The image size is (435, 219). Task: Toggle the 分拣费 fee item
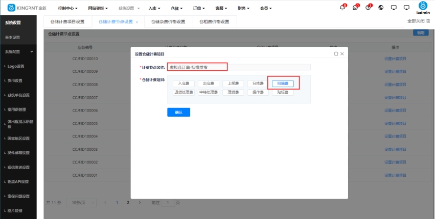(x=258, y=84)
